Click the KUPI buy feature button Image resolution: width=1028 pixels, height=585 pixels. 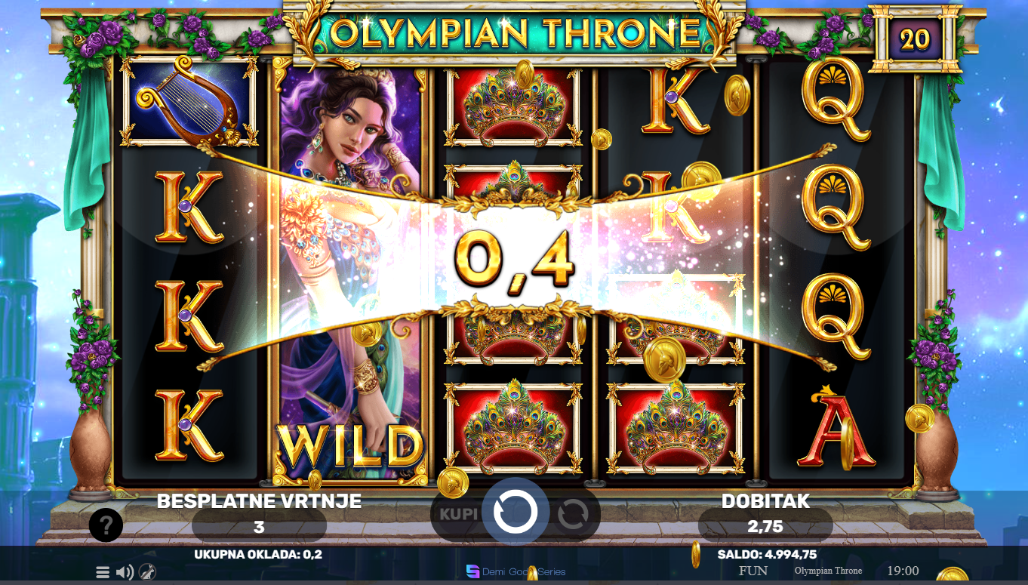point(459,514)
